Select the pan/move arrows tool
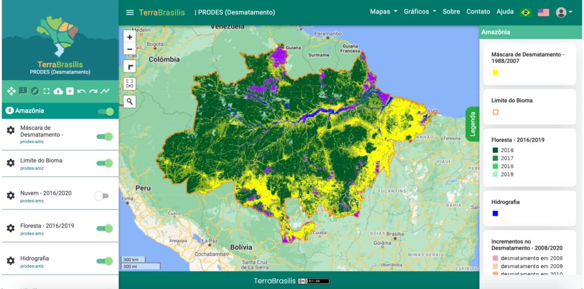This screenshot has height=289, width=584. [11, 91]
